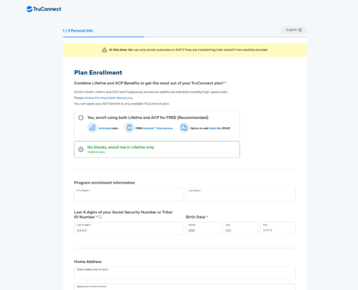Focus the Last Name field

[241, 194]
